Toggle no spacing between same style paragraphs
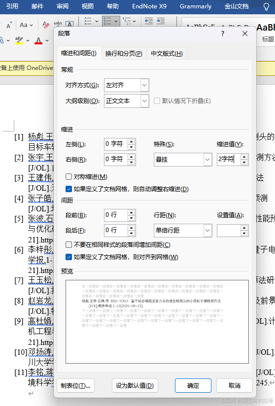 click(69, 245)
